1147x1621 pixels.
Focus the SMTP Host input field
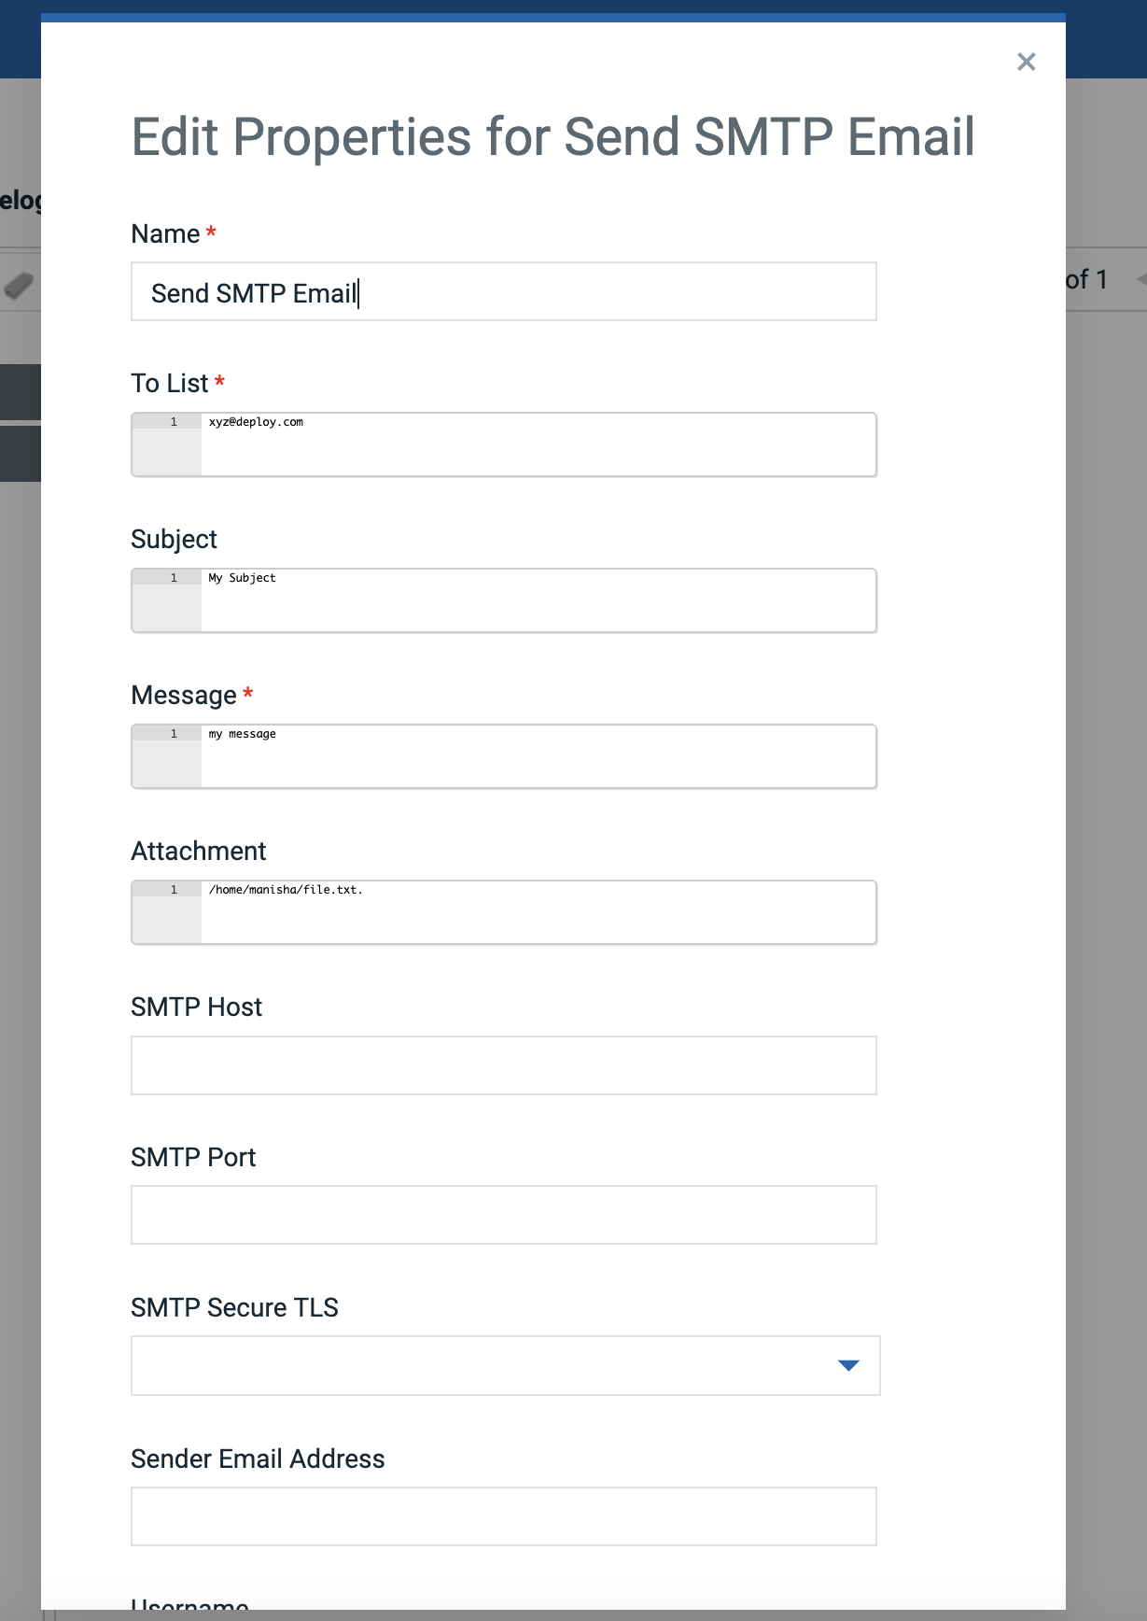[x=503, y=1065]
